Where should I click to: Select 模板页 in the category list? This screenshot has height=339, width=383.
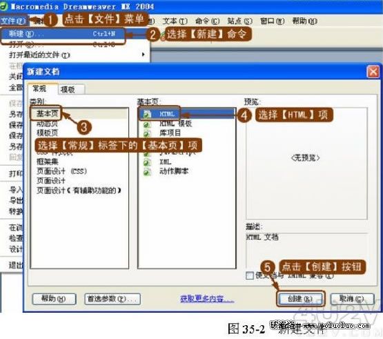(x=48, y=133)
